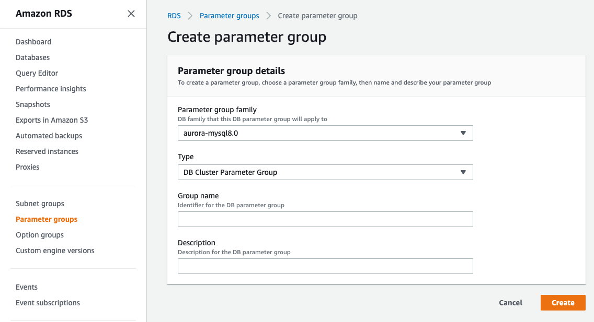
Task: Select Subnet groups in sidebar
Action: point(40,204)
